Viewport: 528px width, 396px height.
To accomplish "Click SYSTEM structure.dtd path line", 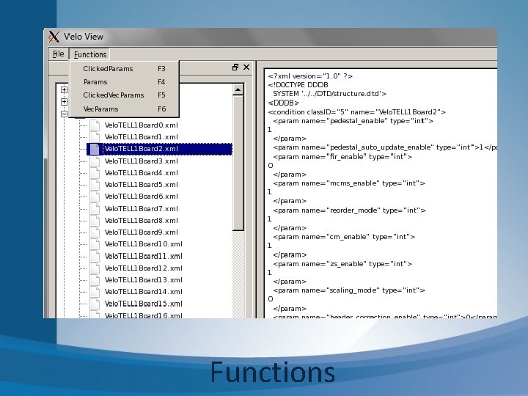I will [x=330, y=94].
